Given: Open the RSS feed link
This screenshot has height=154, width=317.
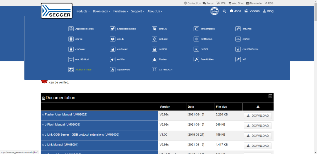Looking at the screenshot, I should point(269,3).
